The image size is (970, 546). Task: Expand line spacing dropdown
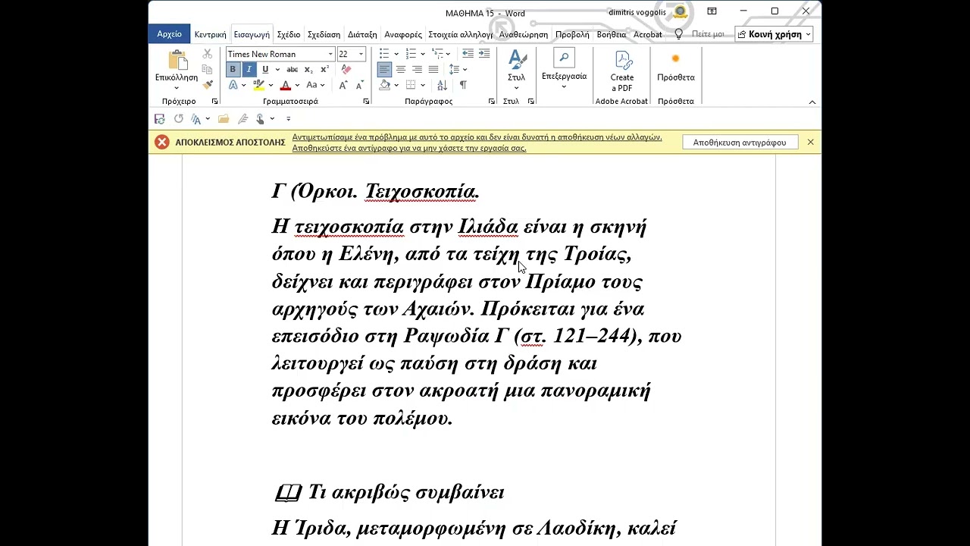465,69
